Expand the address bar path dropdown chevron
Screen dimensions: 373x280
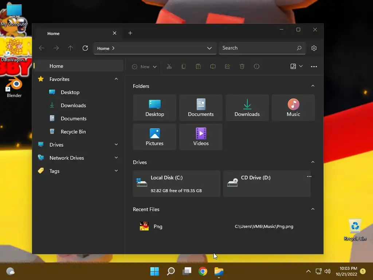(x=209, y=48)
